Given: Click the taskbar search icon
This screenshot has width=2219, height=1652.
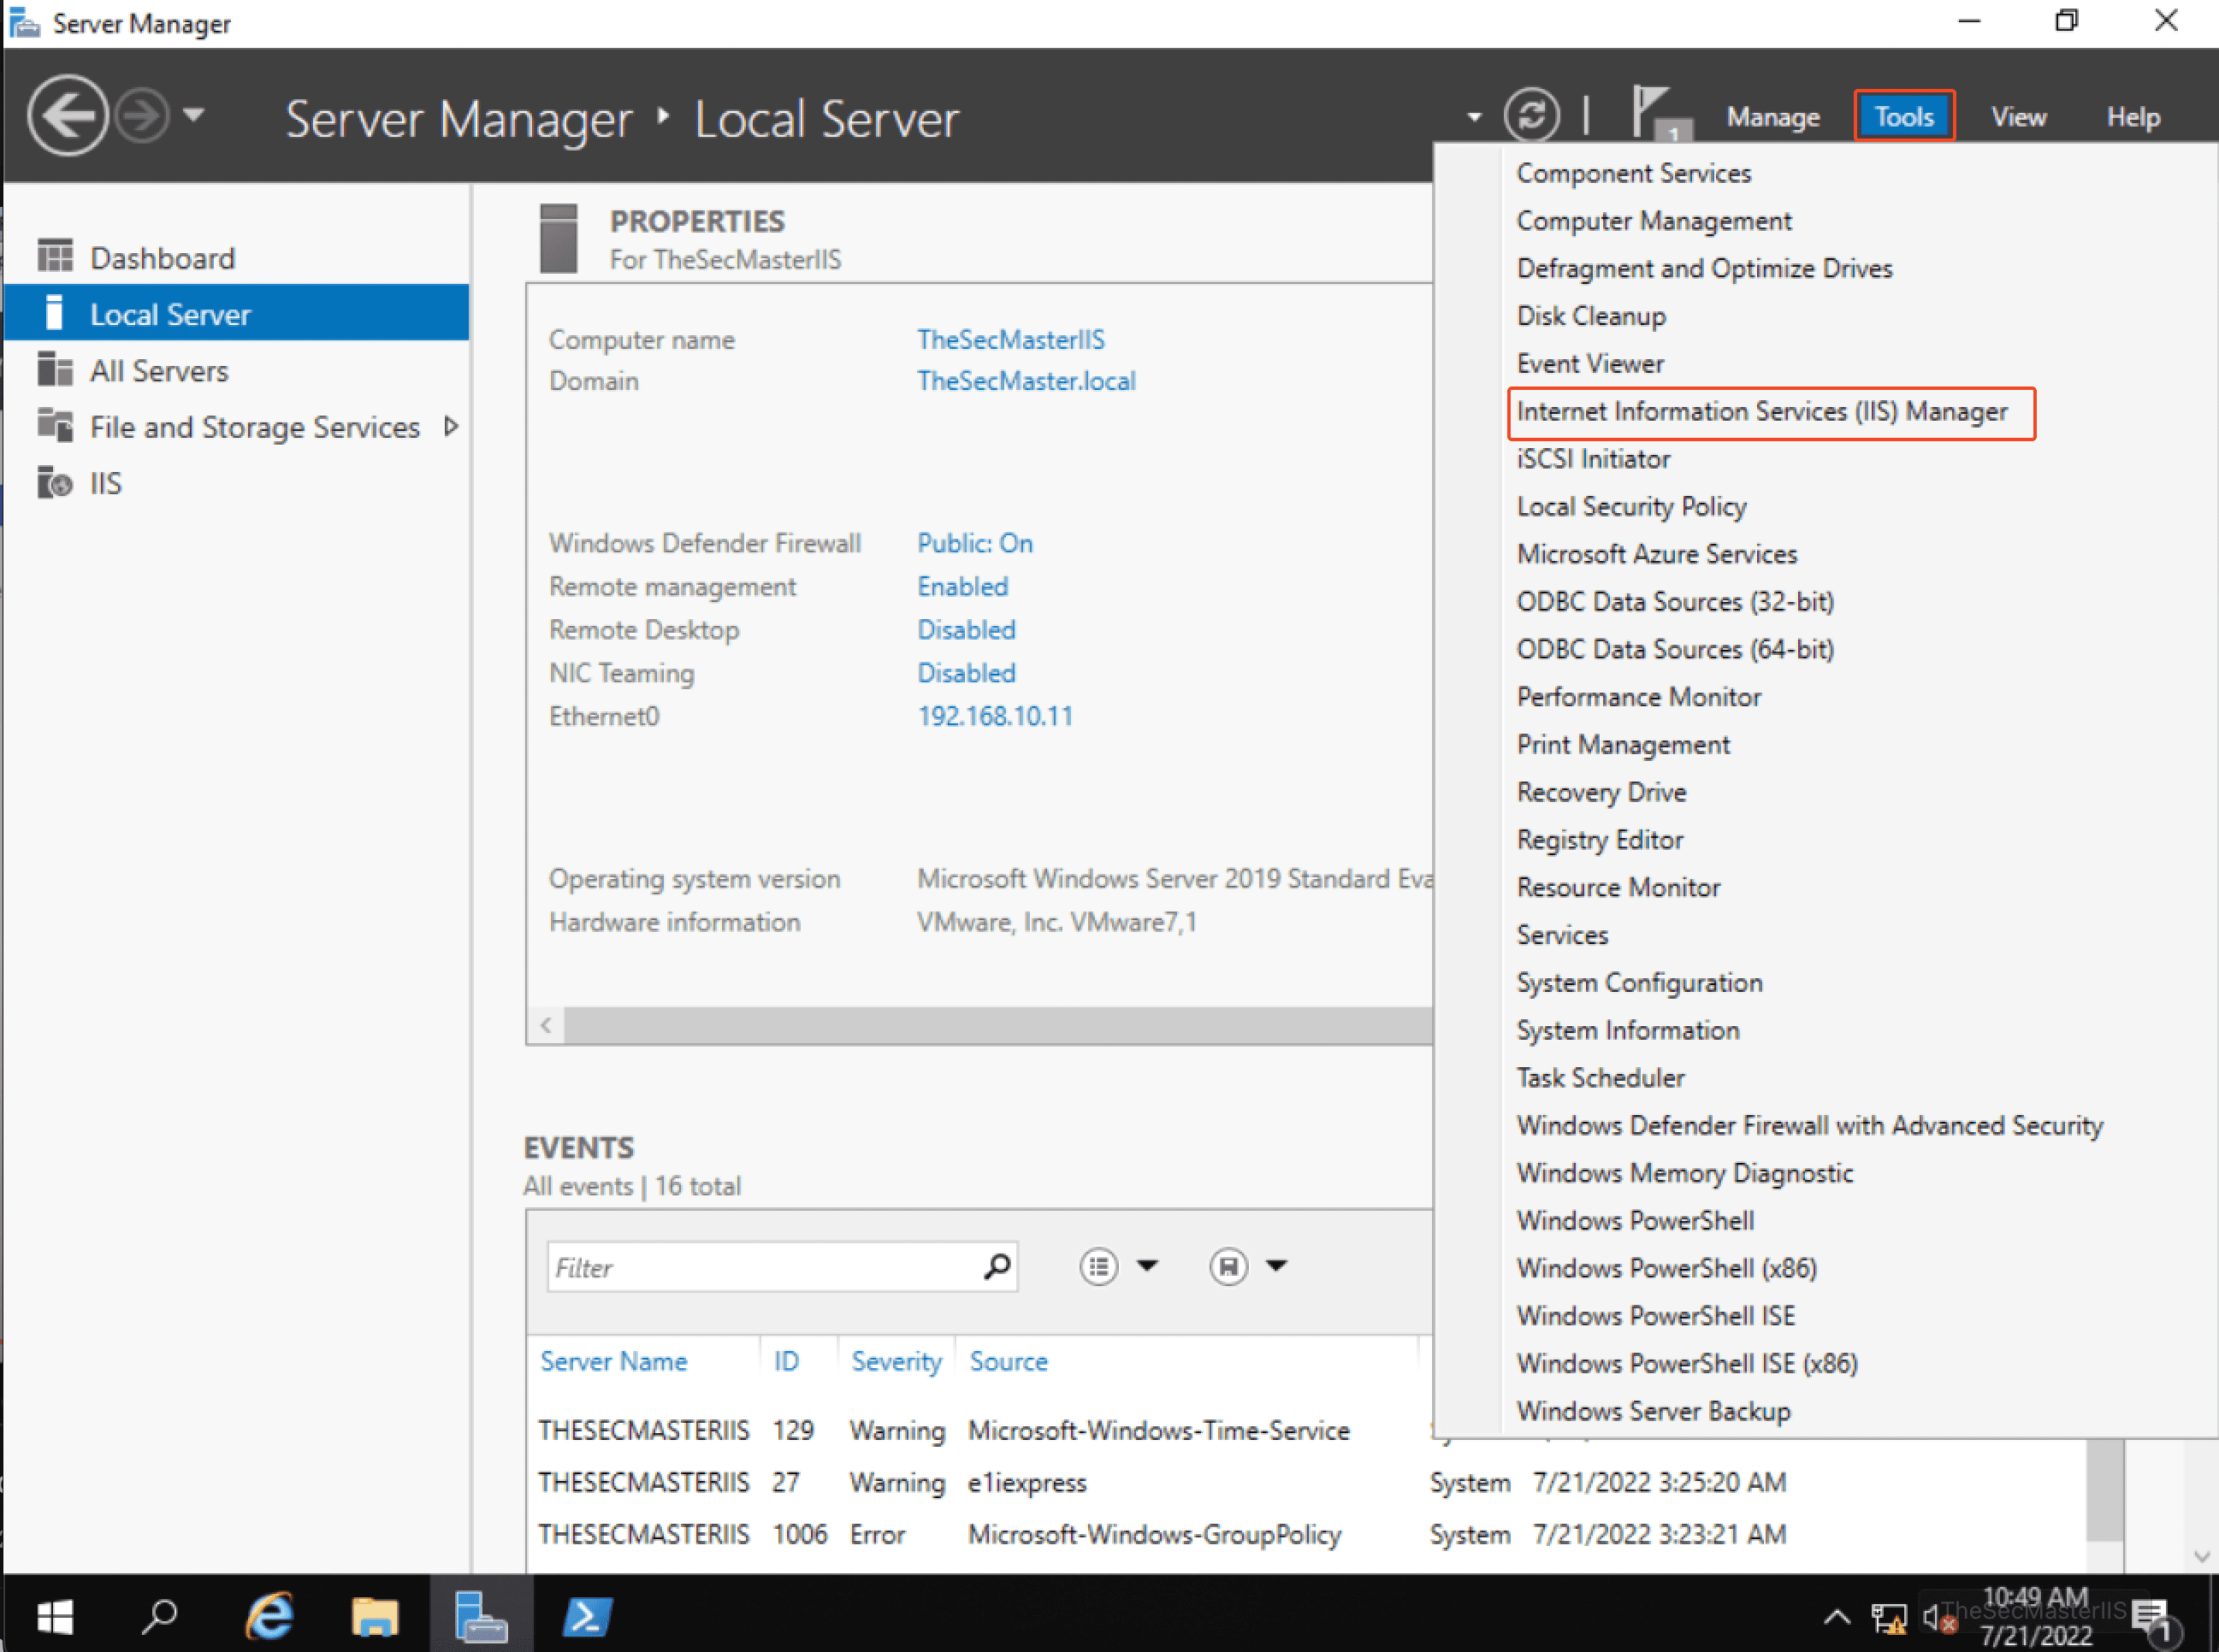Looking at the screenshot, I should 160,1616.
